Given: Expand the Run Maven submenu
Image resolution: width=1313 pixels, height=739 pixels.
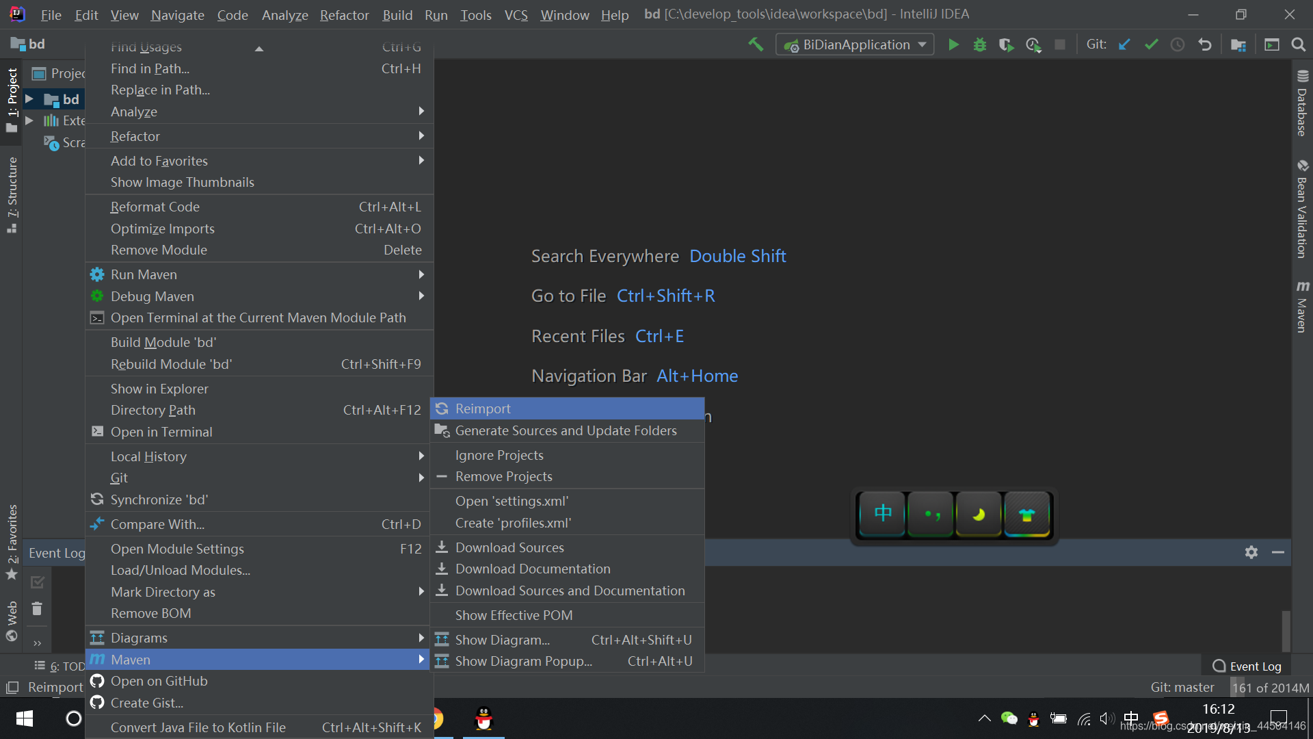Looking at the screenshot, I should click(259, 274).
